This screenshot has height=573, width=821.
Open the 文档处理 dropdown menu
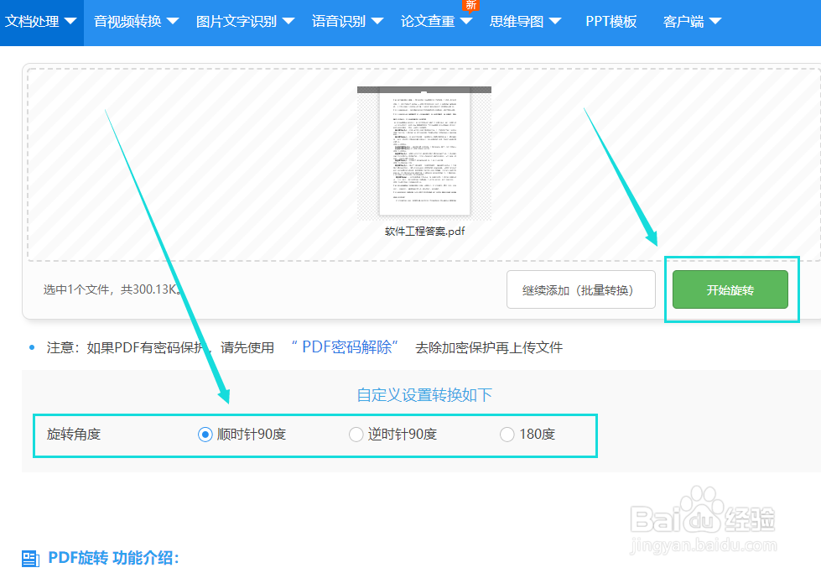[38, 22]
